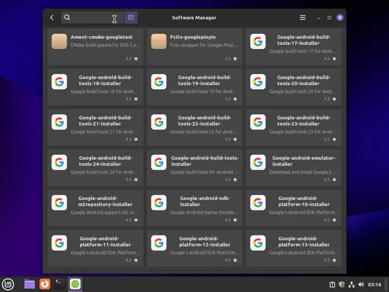Click Google icon for build-tools-20-installer
Screen dimensions: 389x292
tap(258, 82)
